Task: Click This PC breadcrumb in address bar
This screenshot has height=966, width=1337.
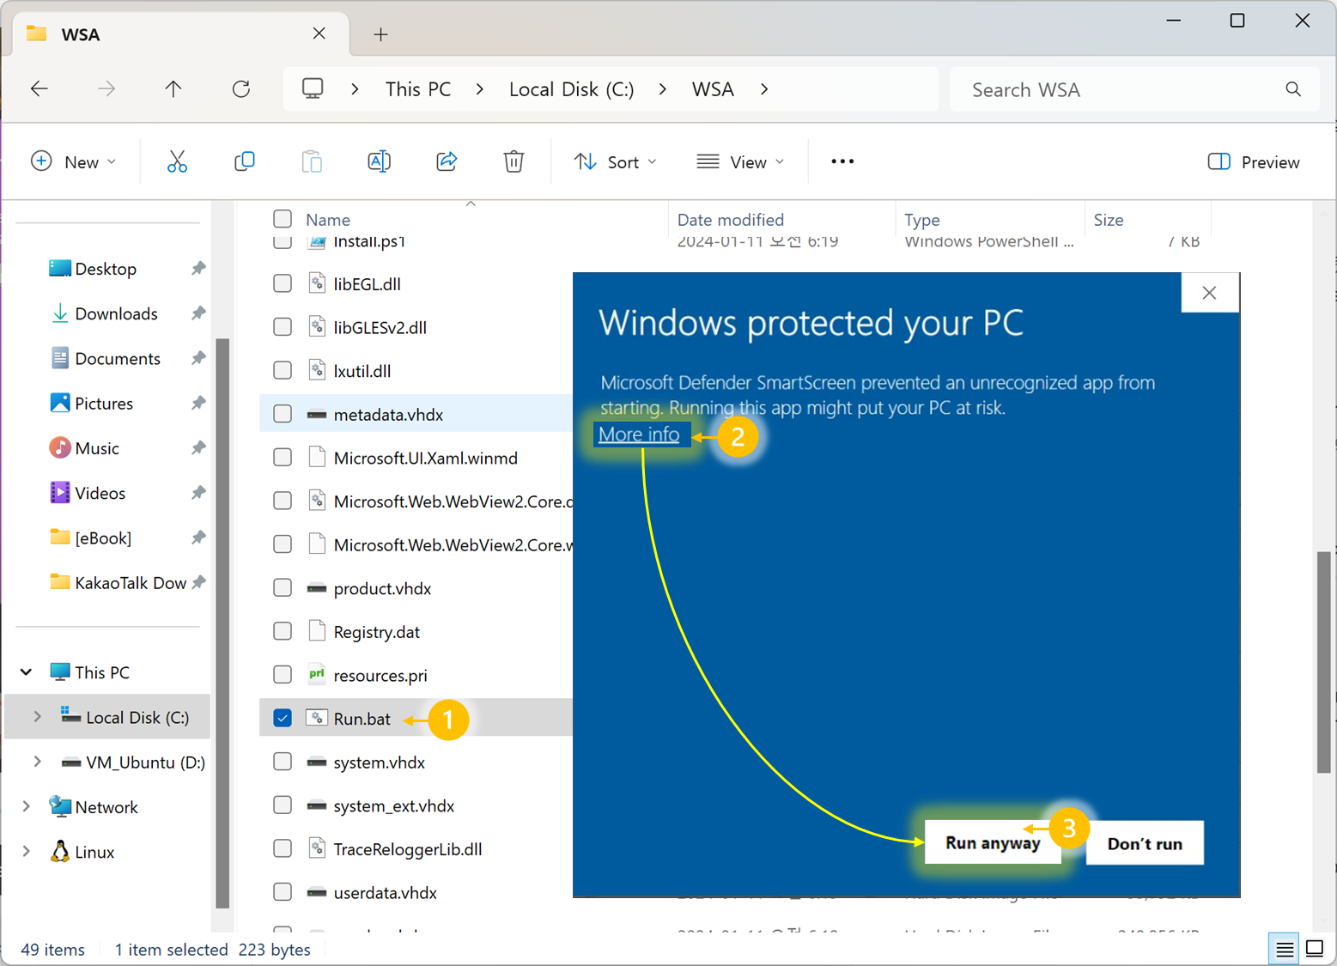Action: [x=418, y=89]
